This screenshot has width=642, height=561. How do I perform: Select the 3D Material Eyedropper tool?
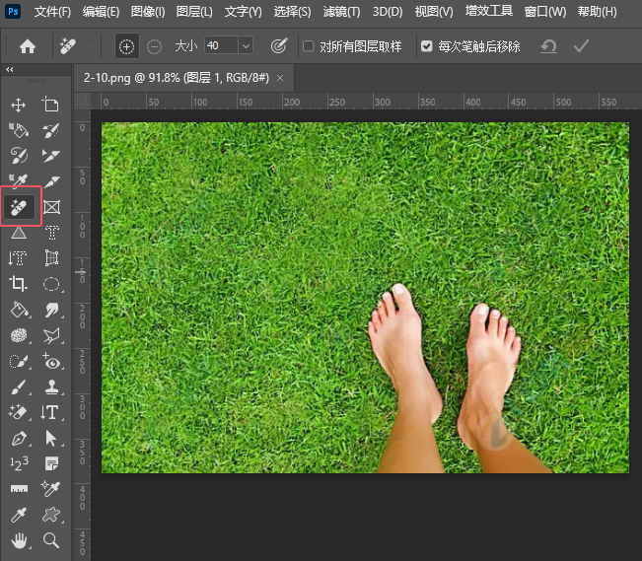click(x=19, y=180)
